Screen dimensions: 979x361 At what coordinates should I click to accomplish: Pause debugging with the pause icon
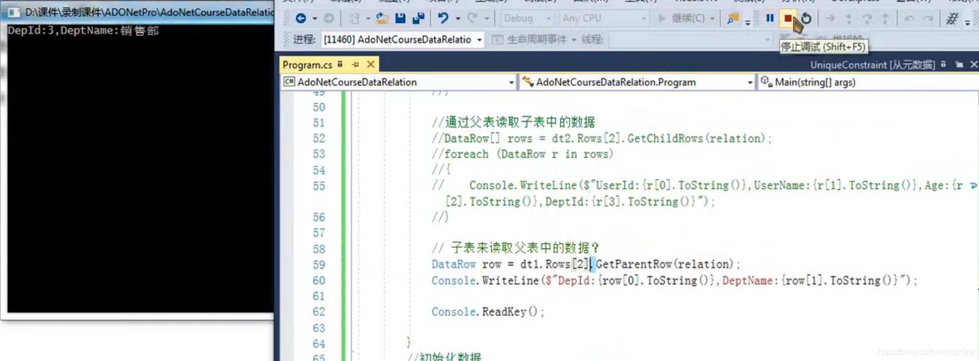click(x=770, y=18)
